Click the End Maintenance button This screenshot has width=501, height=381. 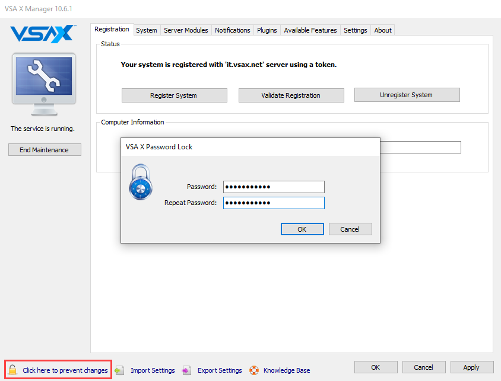45,150
